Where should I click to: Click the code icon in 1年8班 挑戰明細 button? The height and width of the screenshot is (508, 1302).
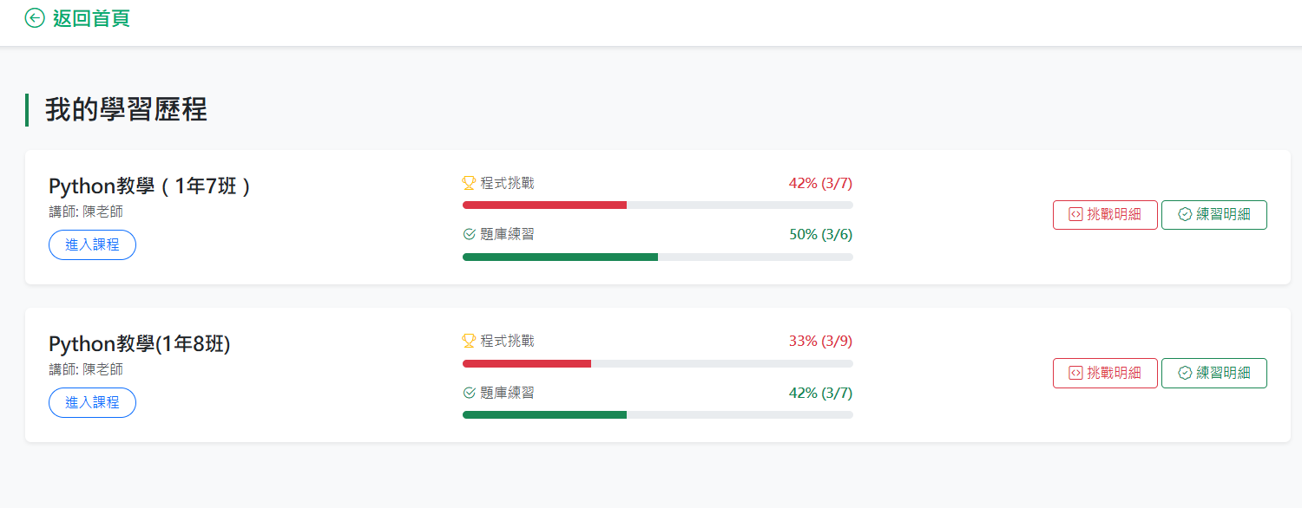click(x=1075, y=373)
